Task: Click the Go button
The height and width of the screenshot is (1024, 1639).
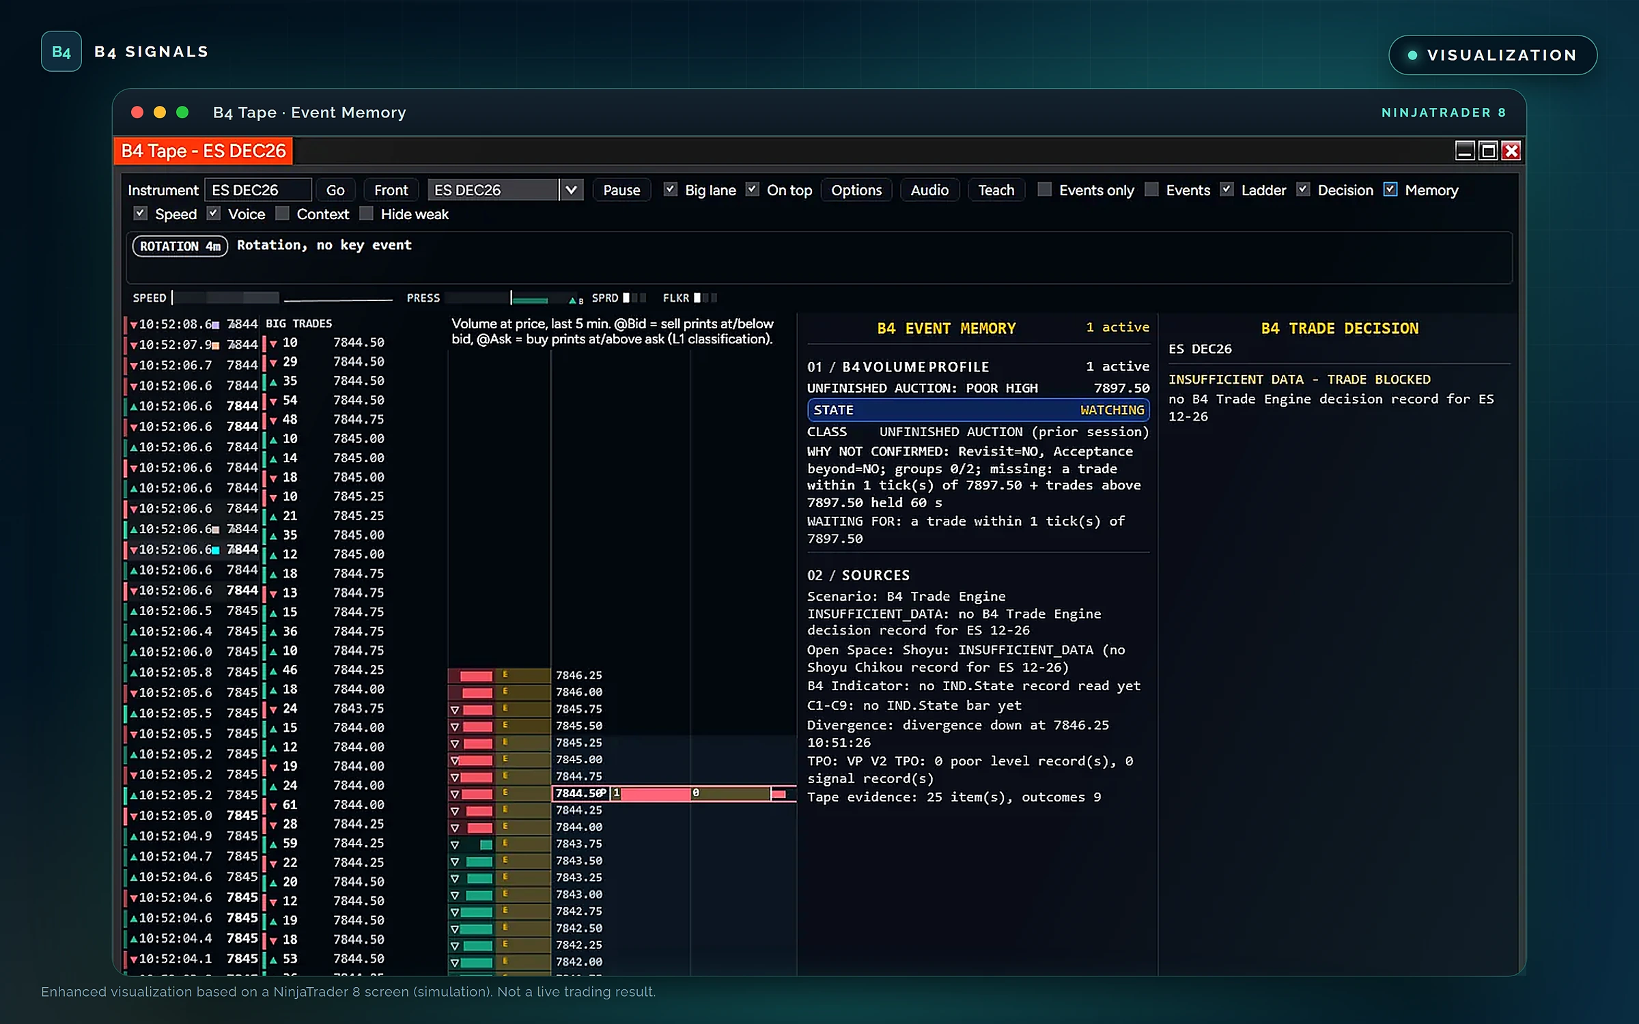Action: [335, 190]
